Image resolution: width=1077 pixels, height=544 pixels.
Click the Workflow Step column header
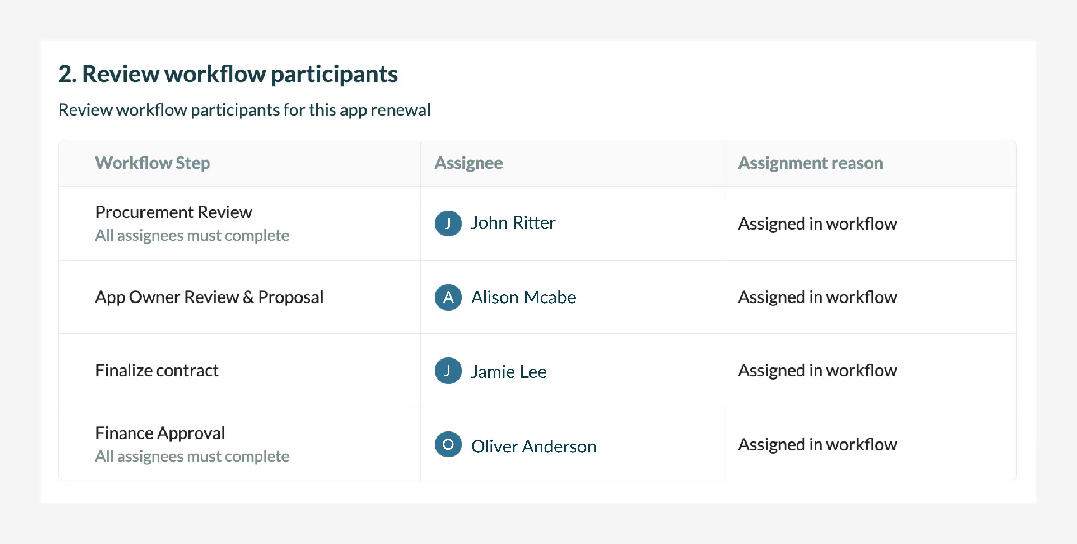[x=153, y=163]
